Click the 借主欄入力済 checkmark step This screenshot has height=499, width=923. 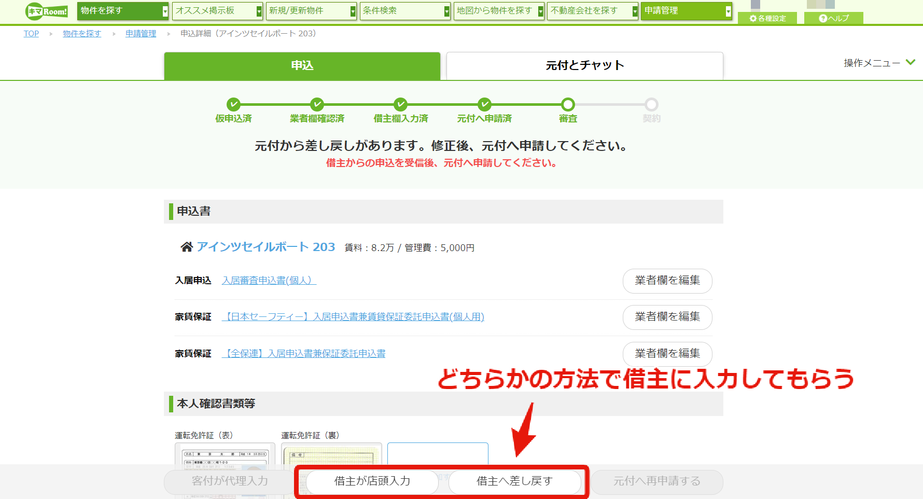(400, 104)
